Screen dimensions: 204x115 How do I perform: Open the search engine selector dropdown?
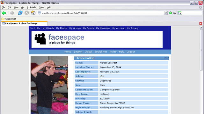click(180, 13)
